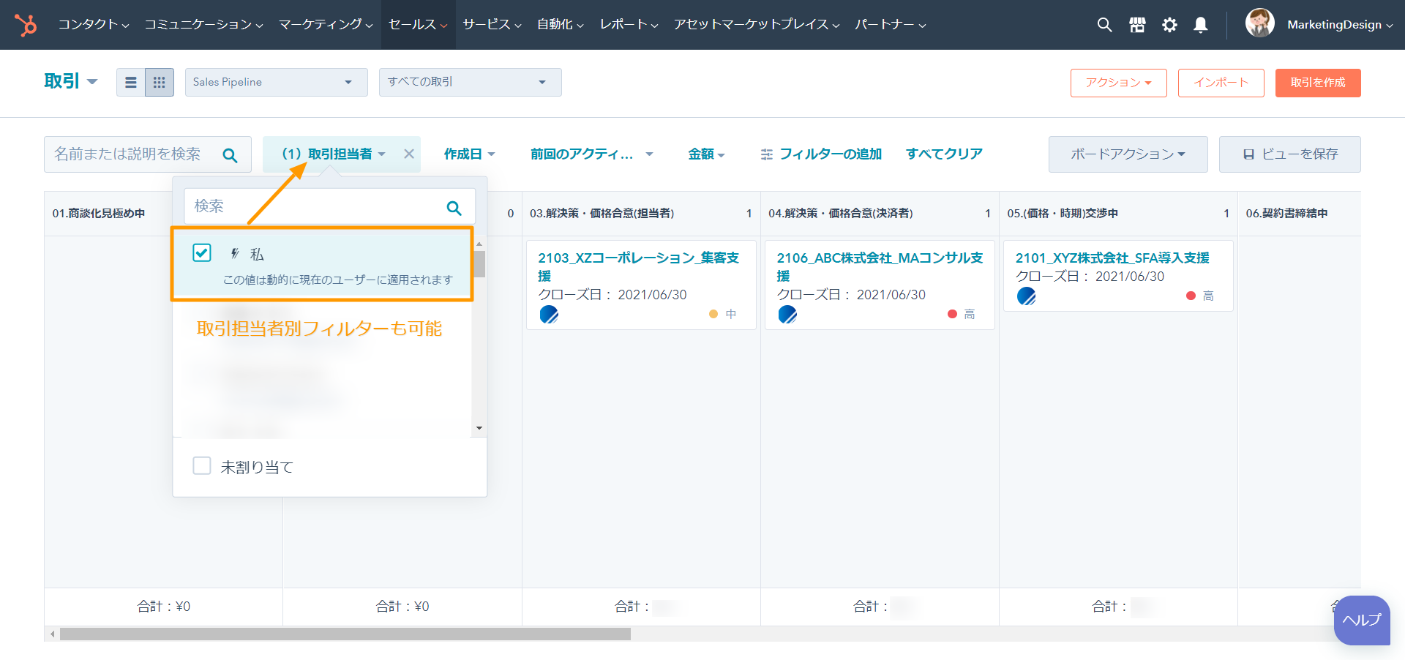Open the すべての取引 view dropdown
The height and width of the screenshot is (660, 1405).
coord(470,82)
